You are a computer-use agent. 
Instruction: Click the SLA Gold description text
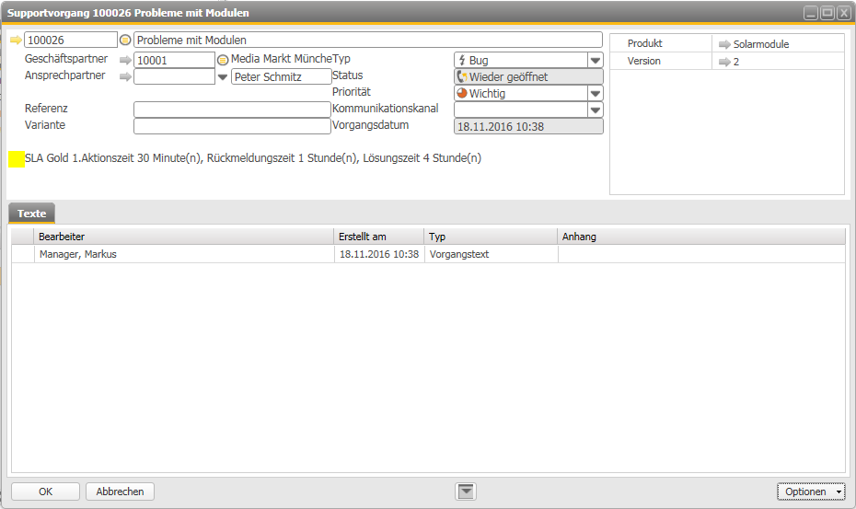[253, 158]
